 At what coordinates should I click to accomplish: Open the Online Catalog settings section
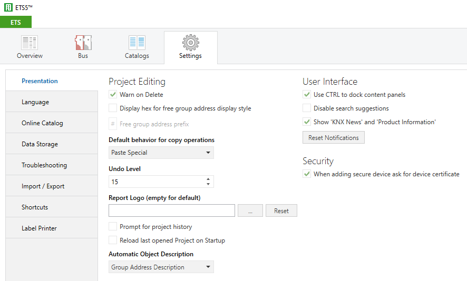[52, 123]
